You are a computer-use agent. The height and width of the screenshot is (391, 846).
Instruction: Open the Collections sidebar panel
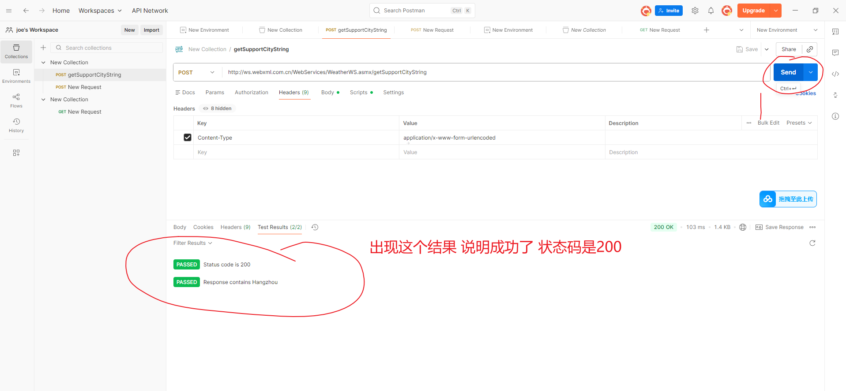[x=16, y=52]
